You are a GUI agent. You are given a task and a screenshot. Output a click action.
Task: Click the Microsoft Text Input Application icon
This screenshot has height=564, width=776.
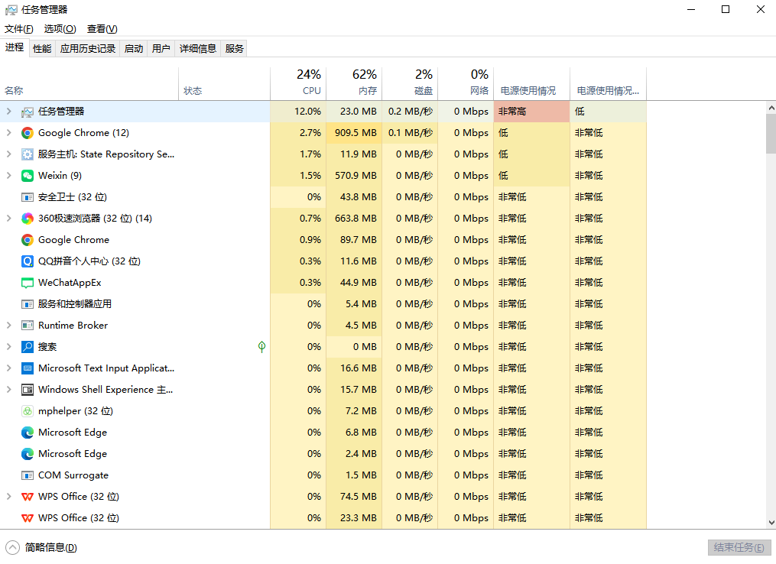coord(28,368)
